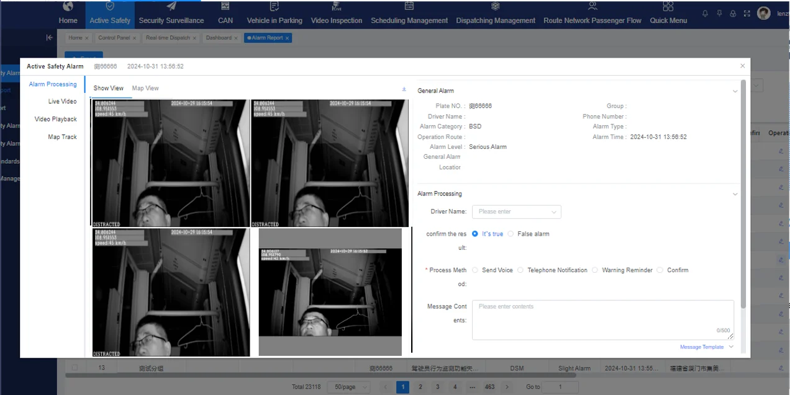Choose Send Voice process method
790x395 pixels.
[475, 270]
